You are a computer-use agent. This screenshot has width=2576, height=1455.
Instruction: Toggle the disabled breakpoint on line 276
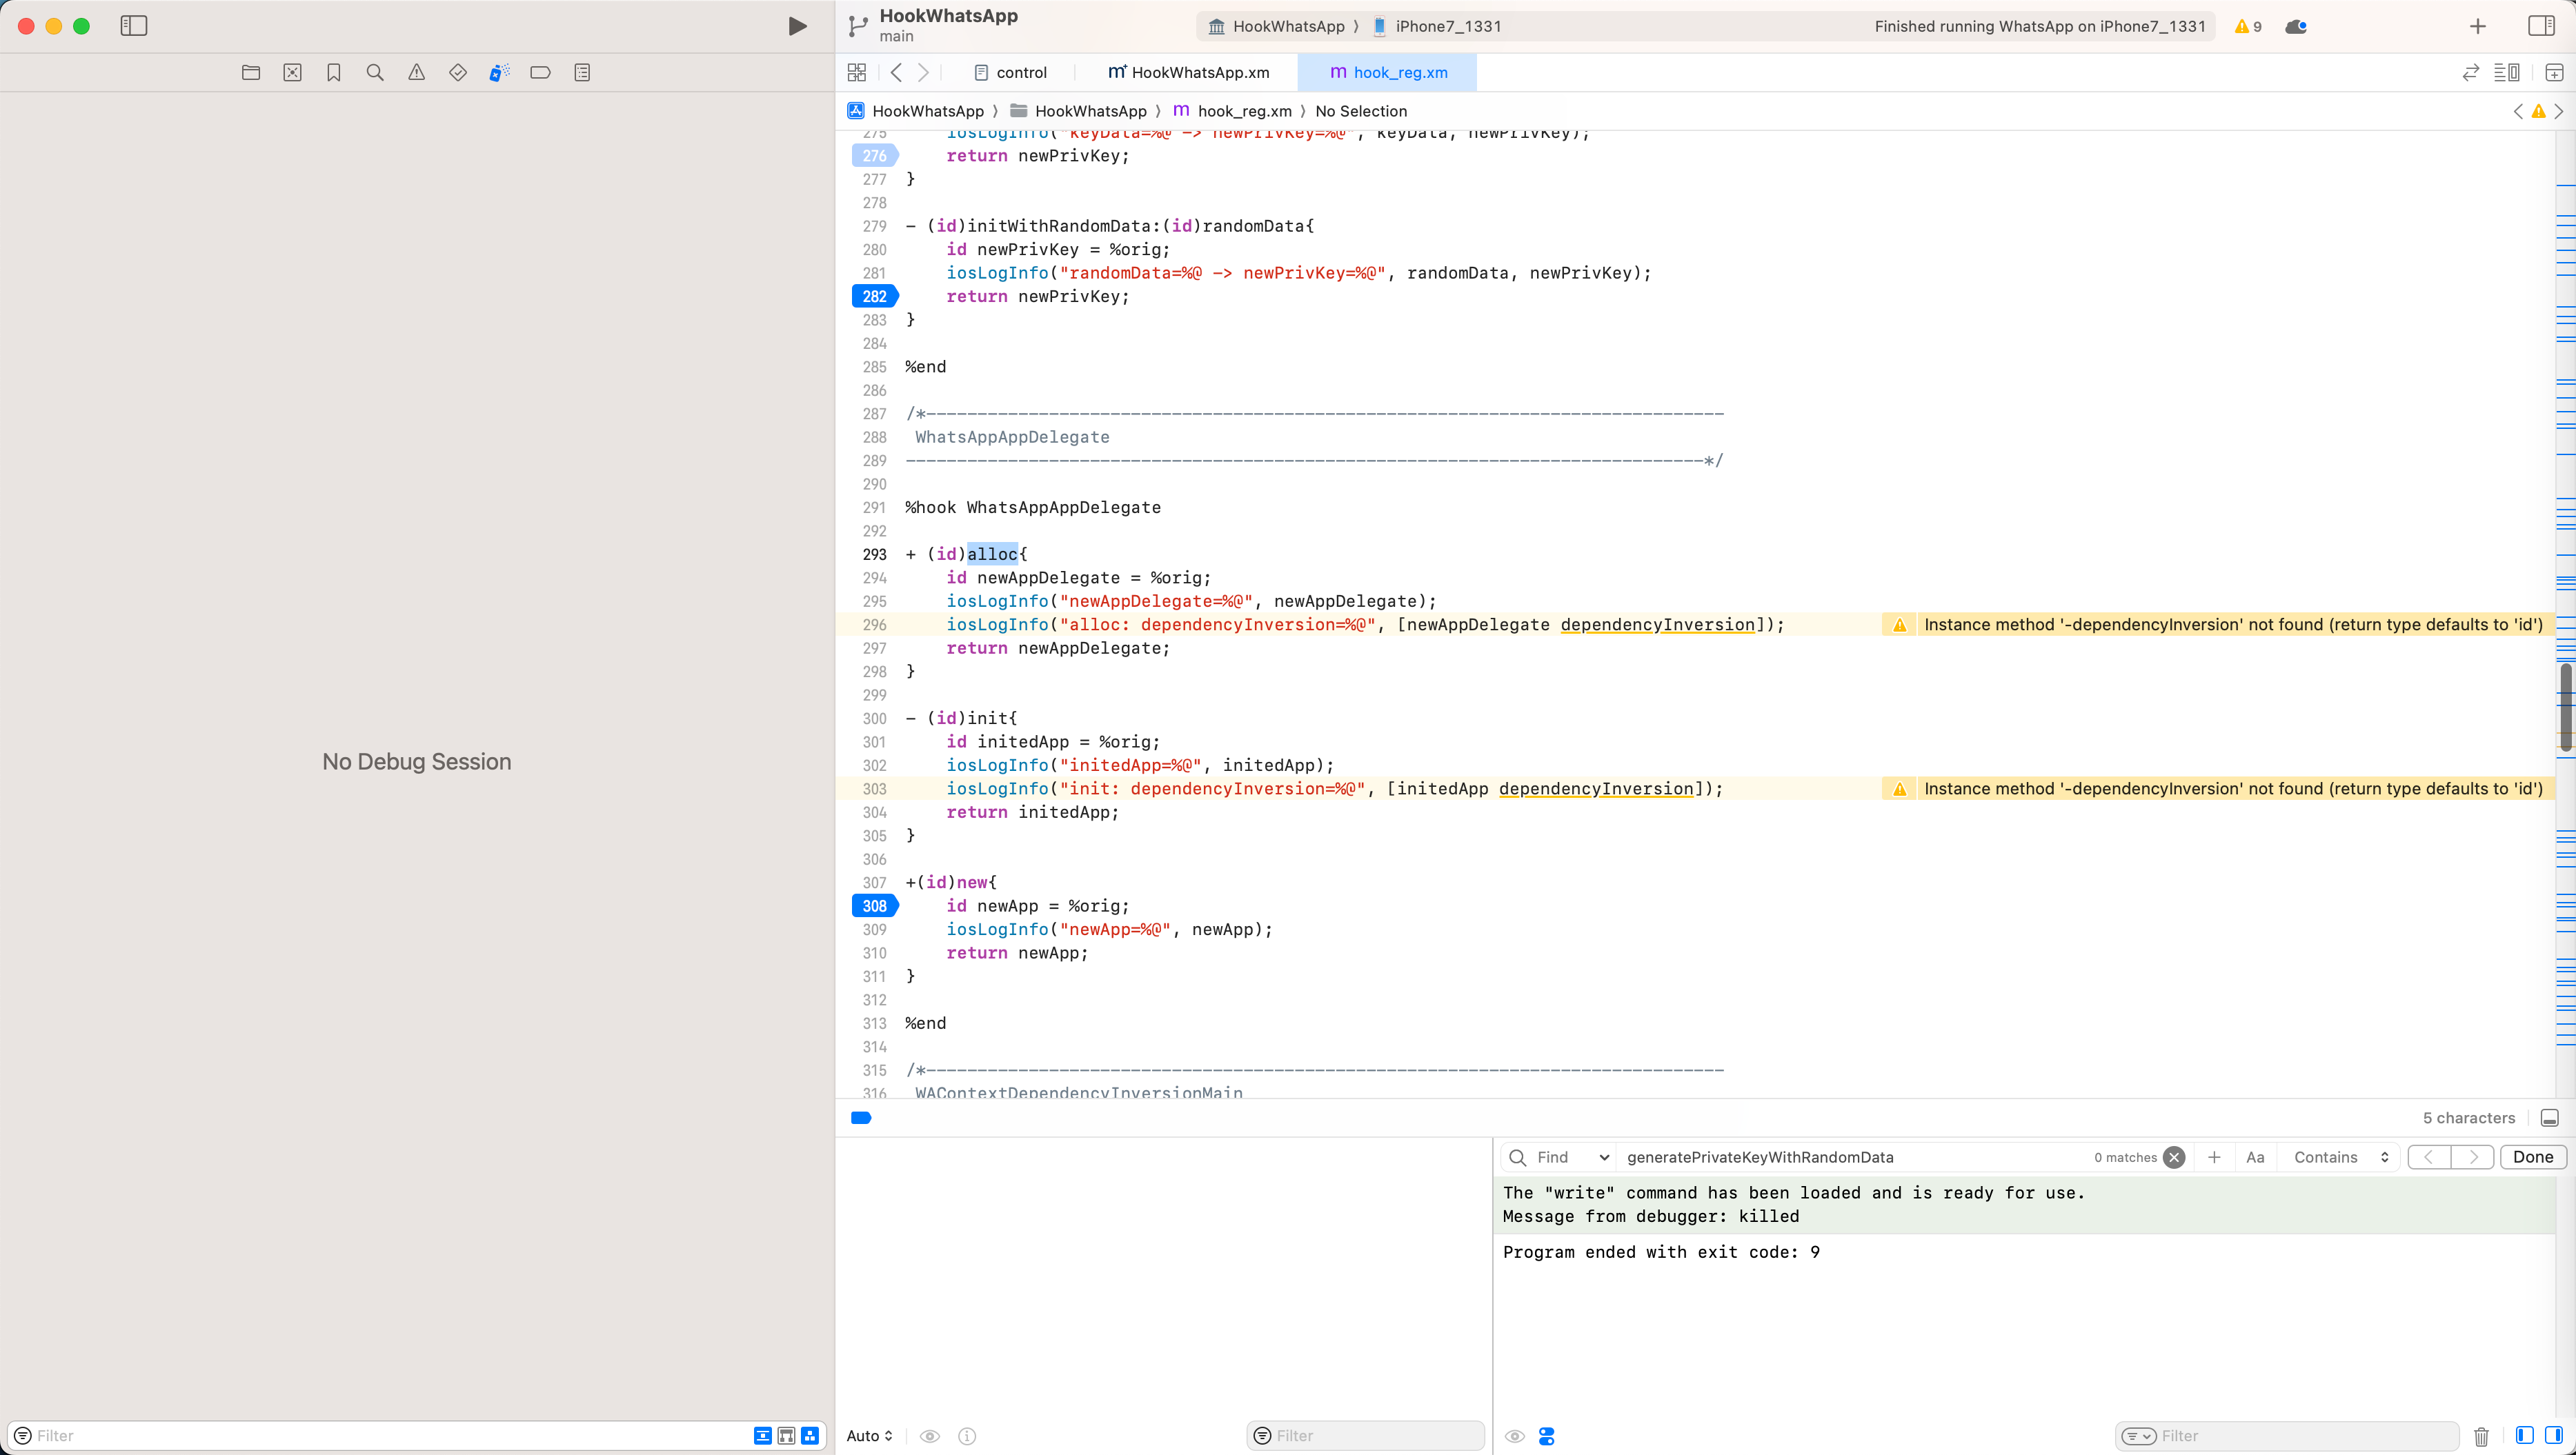[x=875, y=155]
